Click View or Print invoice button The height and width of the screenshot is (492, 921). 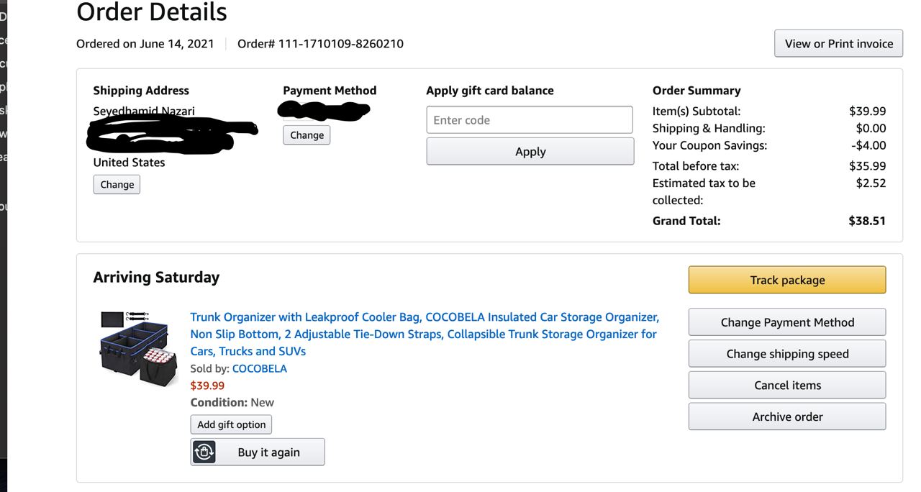[x=838, y=44]
